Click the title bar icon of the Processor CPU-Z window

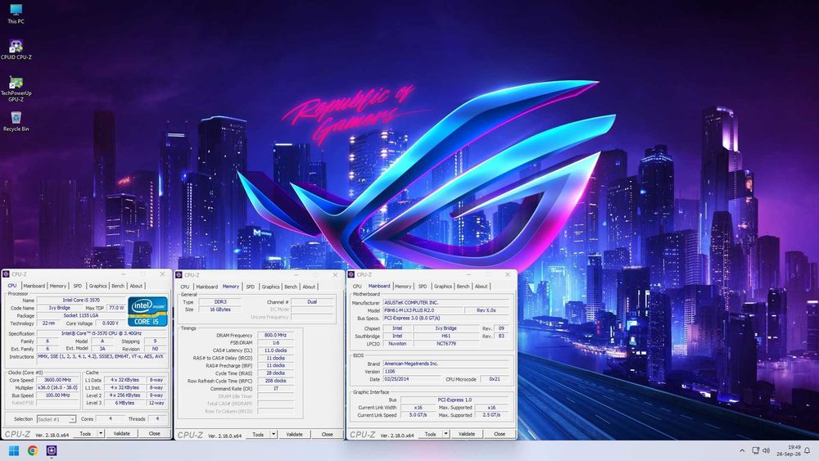pyautogui.click(x=7, y=273)
